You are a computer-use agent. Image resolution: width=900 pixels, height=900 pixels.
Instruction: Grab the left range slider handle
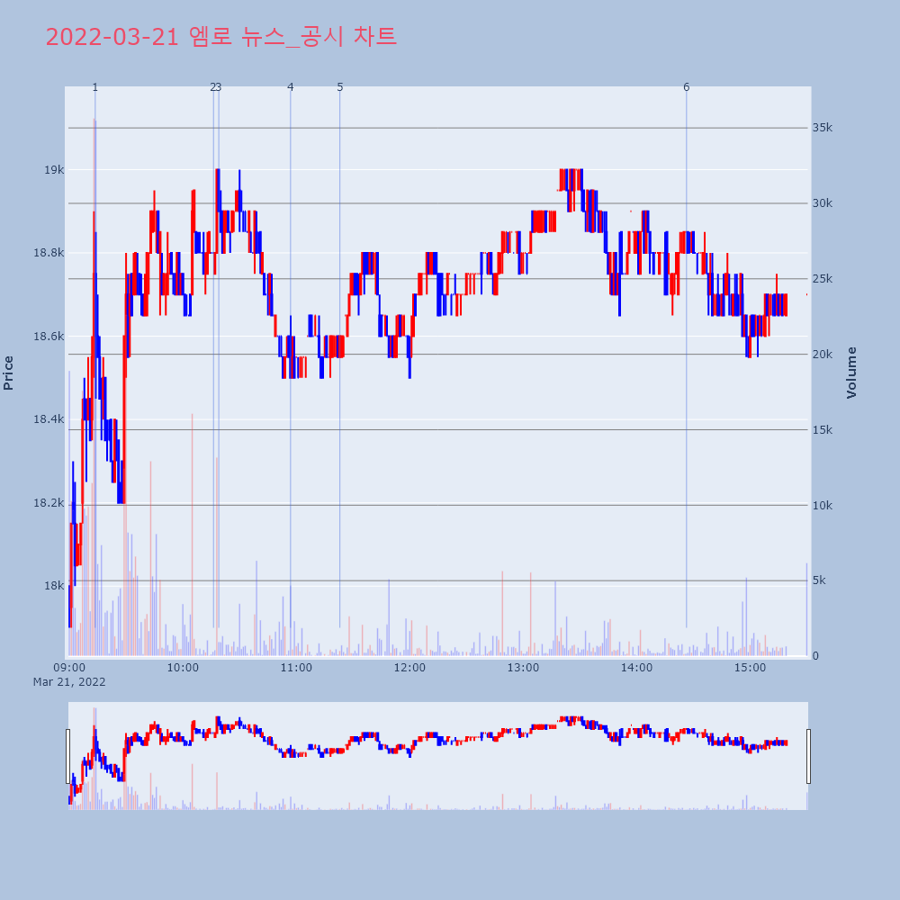(x=68, y=756)
